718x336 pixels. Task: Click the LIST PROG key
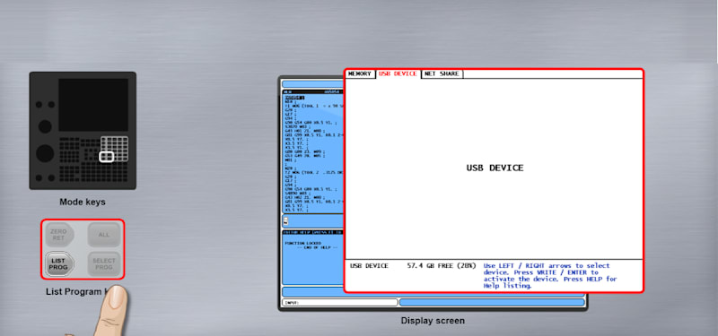(x=59, y=263)
